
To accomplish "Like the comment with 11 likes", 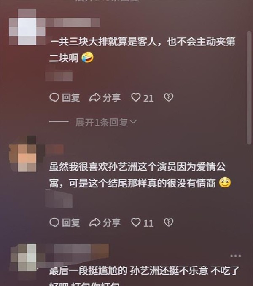I will coord(143,223).
